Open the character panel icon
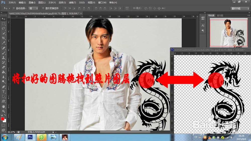Screen dimensions: 251x141 pyautogui.click(x=203, y=26)
